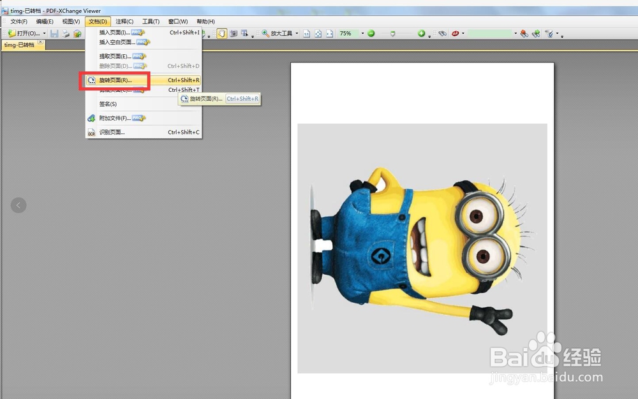Open the 注释(C) menu
Screen dimensions: 638x399
coord(124,22)
